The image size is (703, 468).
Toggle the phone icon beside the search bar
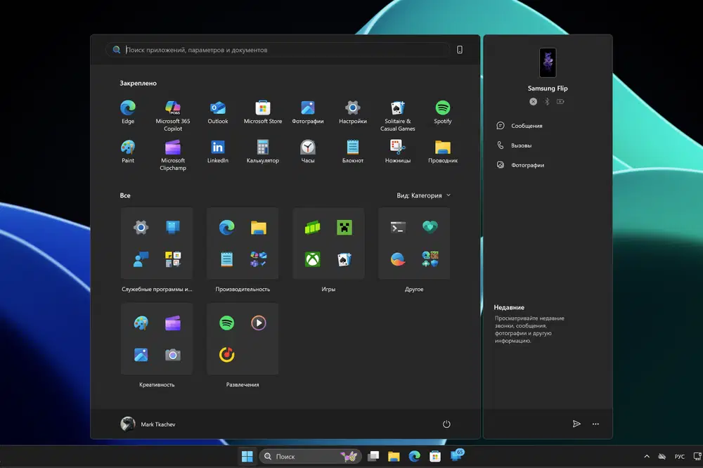[459, 49]
